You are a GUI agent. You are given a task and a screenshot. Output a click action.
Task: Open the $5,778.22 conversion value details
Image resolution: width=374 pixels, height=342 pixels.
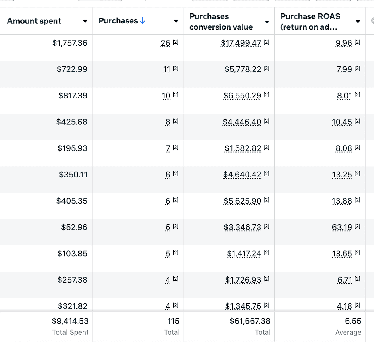[x=243, y=70]
